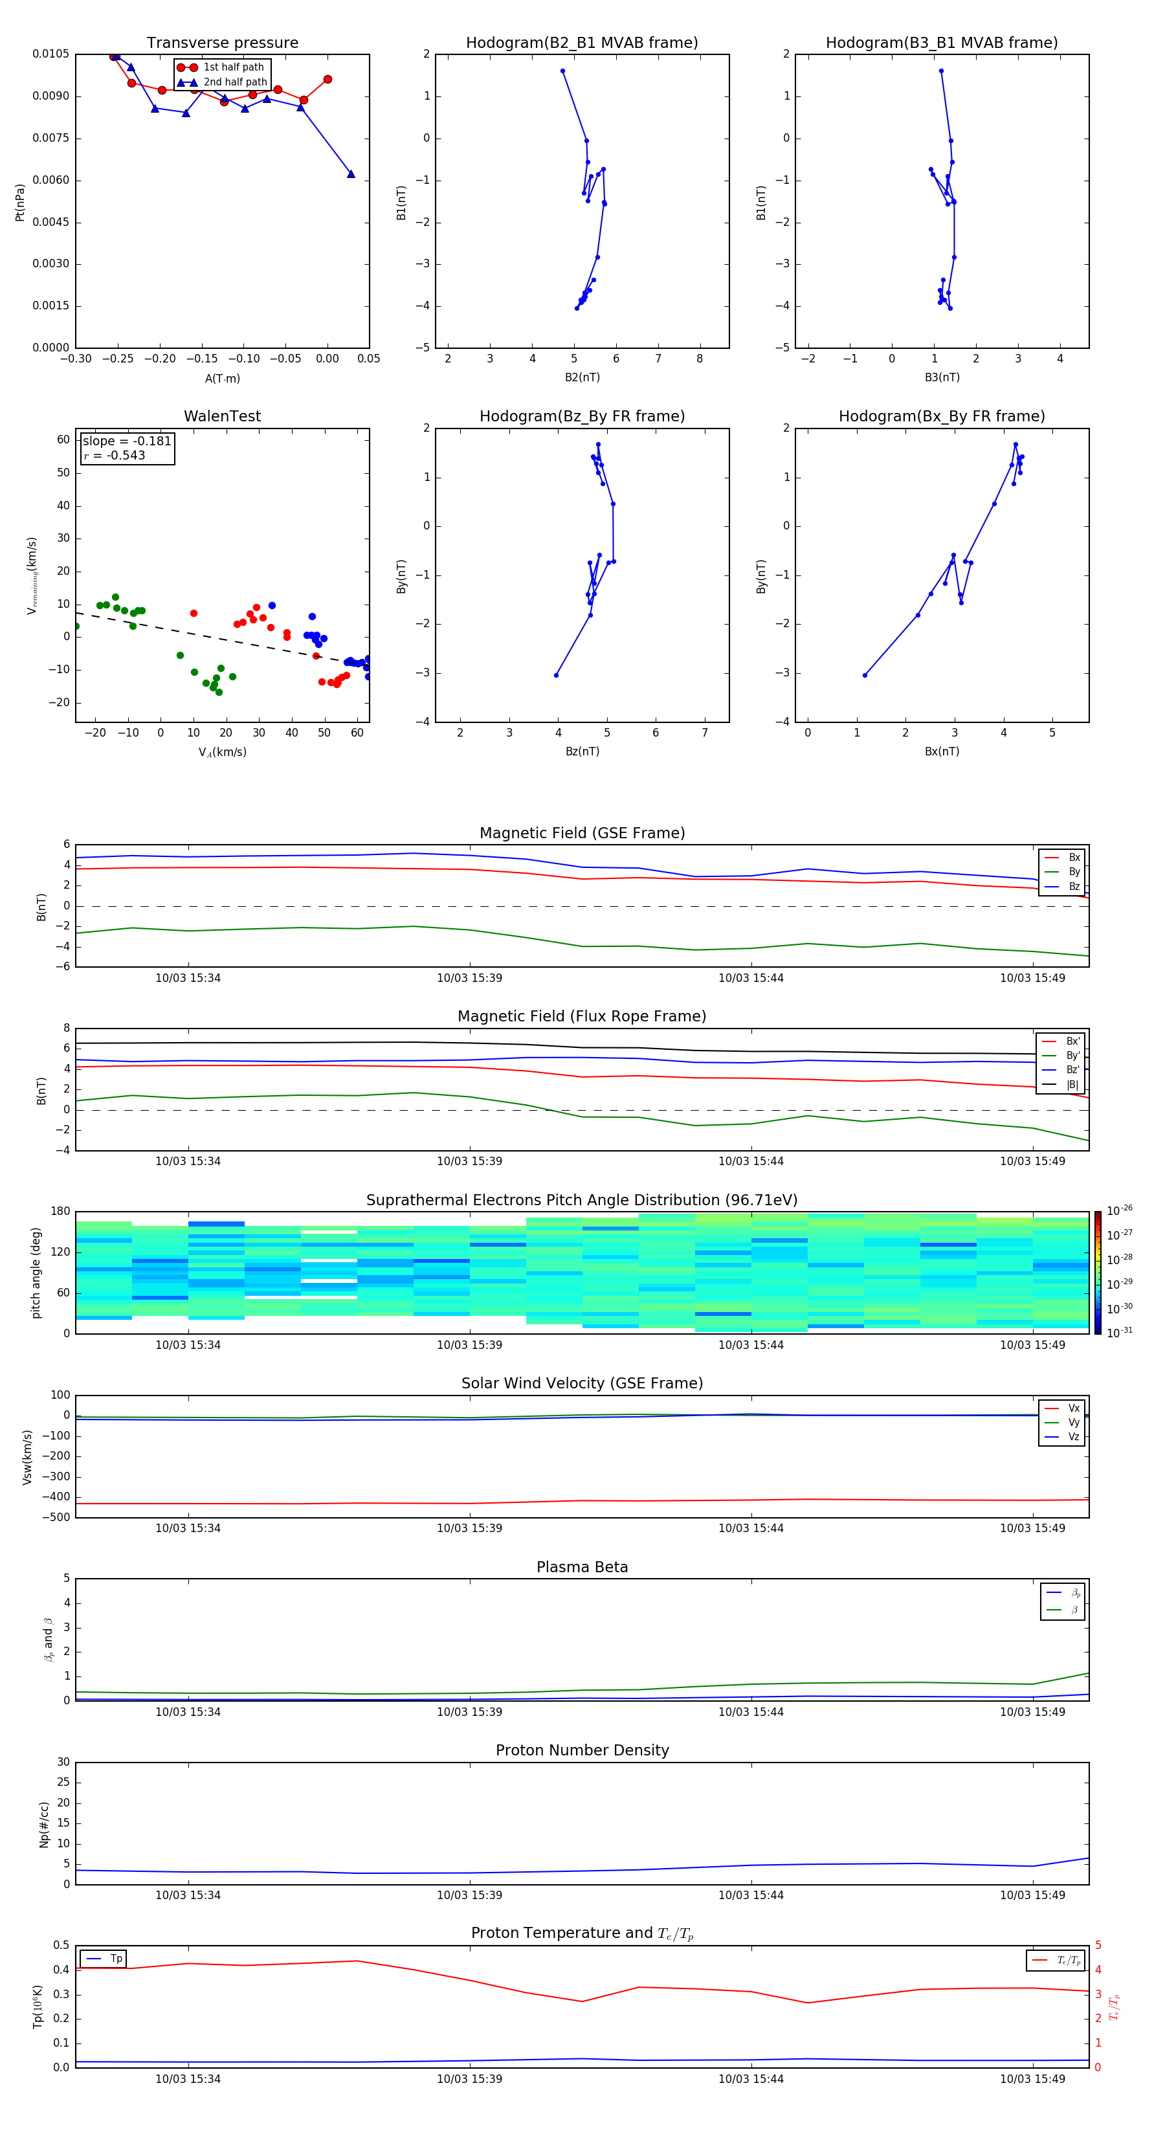Click the "Suprathermal Electrons Pitch Angle Distribution" title

coord(581,1200)
